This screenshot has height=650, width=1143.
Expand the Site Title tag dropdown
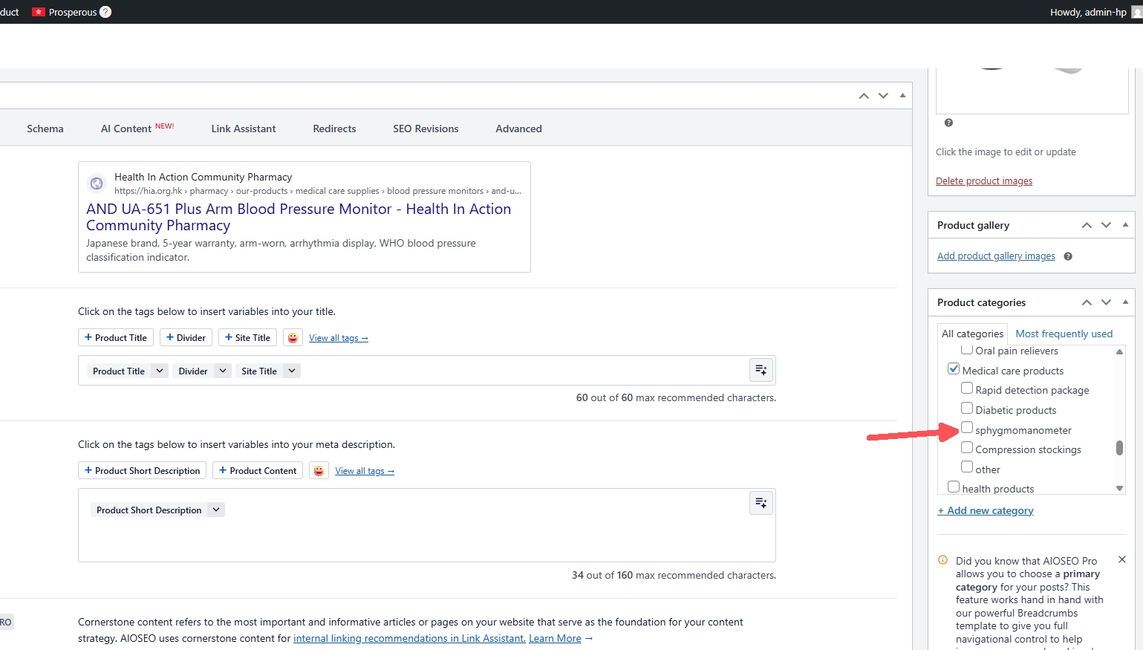[x=292, y=371]
